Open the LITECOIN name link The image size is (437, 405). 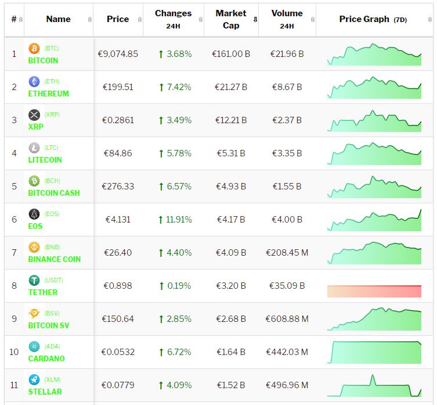(45, 160)
